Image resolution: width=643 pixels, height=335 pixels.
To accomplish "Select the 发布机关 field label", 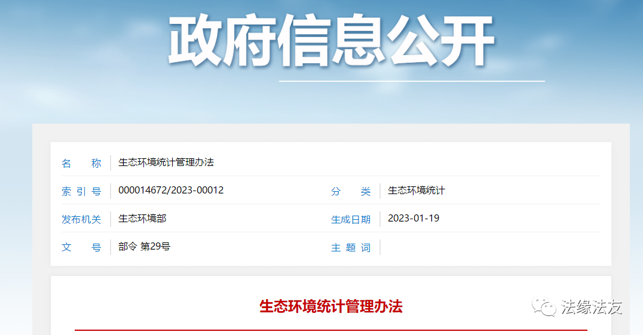I will point(81,219).
